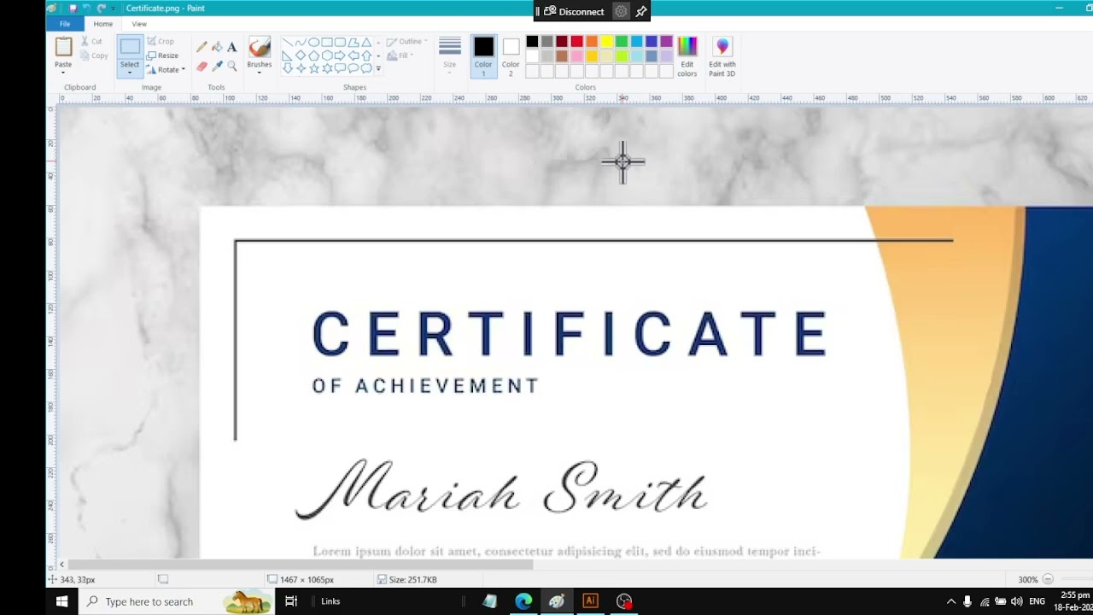
Task: Pick the black palette swatch
Action: pyautogui.click(x=532, y=41)
